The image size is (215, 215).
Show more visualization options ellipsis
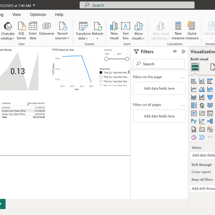tap(210, 137)
